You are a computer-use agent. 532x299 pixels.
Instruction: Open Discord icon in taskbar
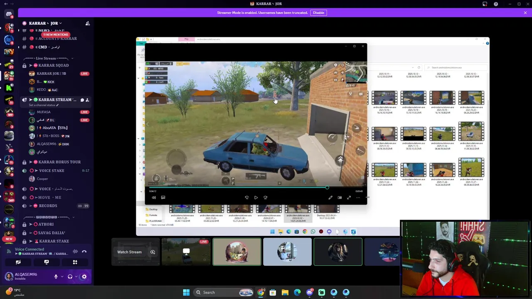310,292
